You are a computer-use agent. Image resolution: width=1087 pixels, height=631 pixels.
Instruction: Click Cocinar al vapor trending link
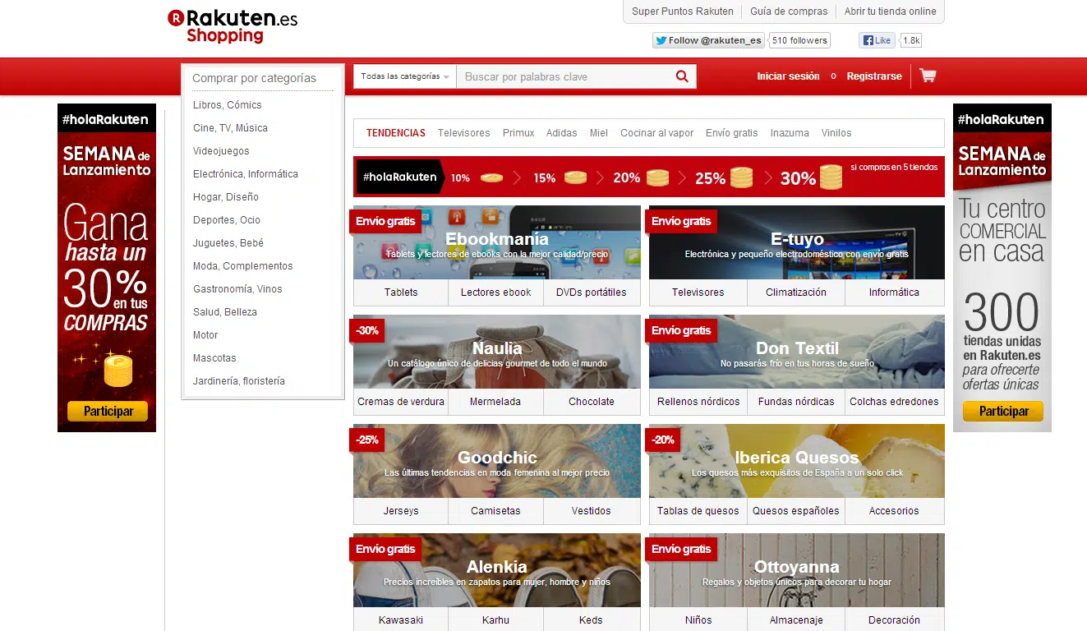click(x=656, y=133)
